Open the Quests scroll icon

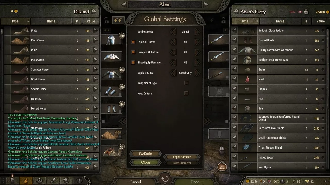click(x=53, y=180)
